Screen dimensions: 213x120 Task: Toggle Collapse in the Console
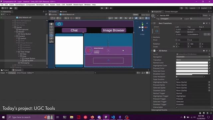[12, 73]
